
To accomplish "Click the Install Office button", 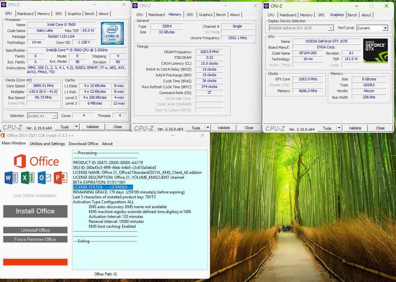I will click(35, 211).
